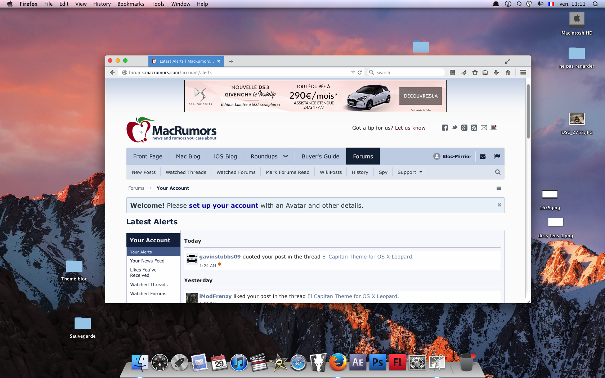
Task: Open MacRumors Twitter icon
Action: pos(454,127)
